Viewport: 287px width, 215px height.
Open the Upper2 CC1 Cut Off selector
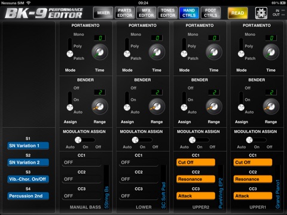pos(196,162)
